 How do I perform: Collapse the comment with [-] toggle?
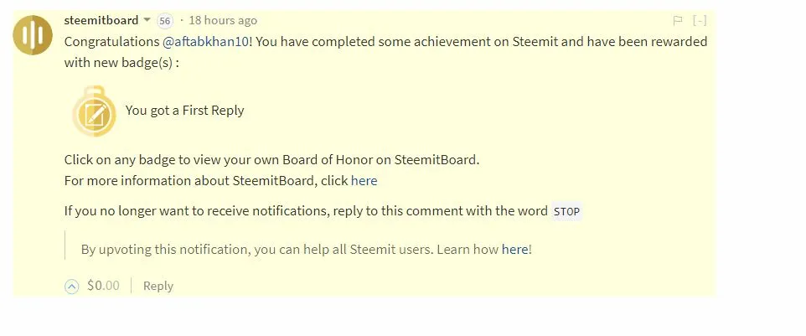click(x=700, y=21)
